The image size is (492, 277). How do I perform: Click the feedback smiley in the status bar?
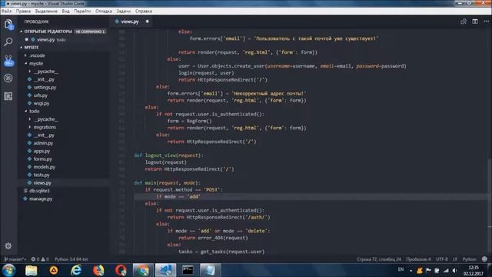coord(484,259)
